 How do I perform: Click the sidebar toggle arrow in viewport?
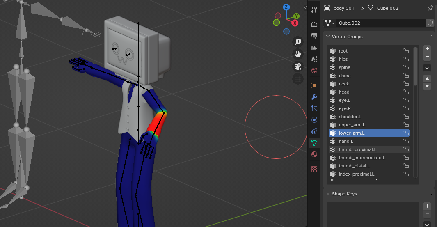(305, 8)
